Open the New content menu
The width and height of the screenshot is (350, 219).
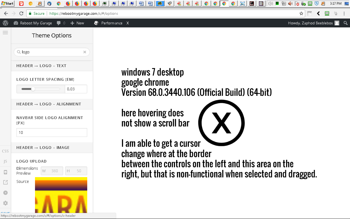[77, 23]
